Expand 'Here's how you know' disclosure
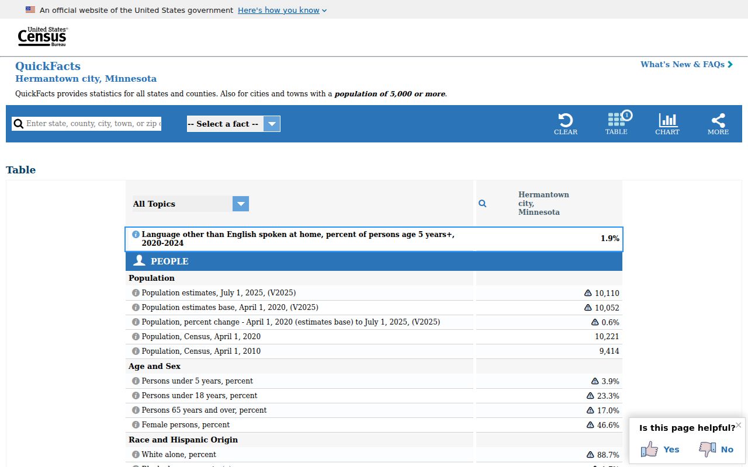The width and height of the screenshot is (748, 467). [282, 10]
